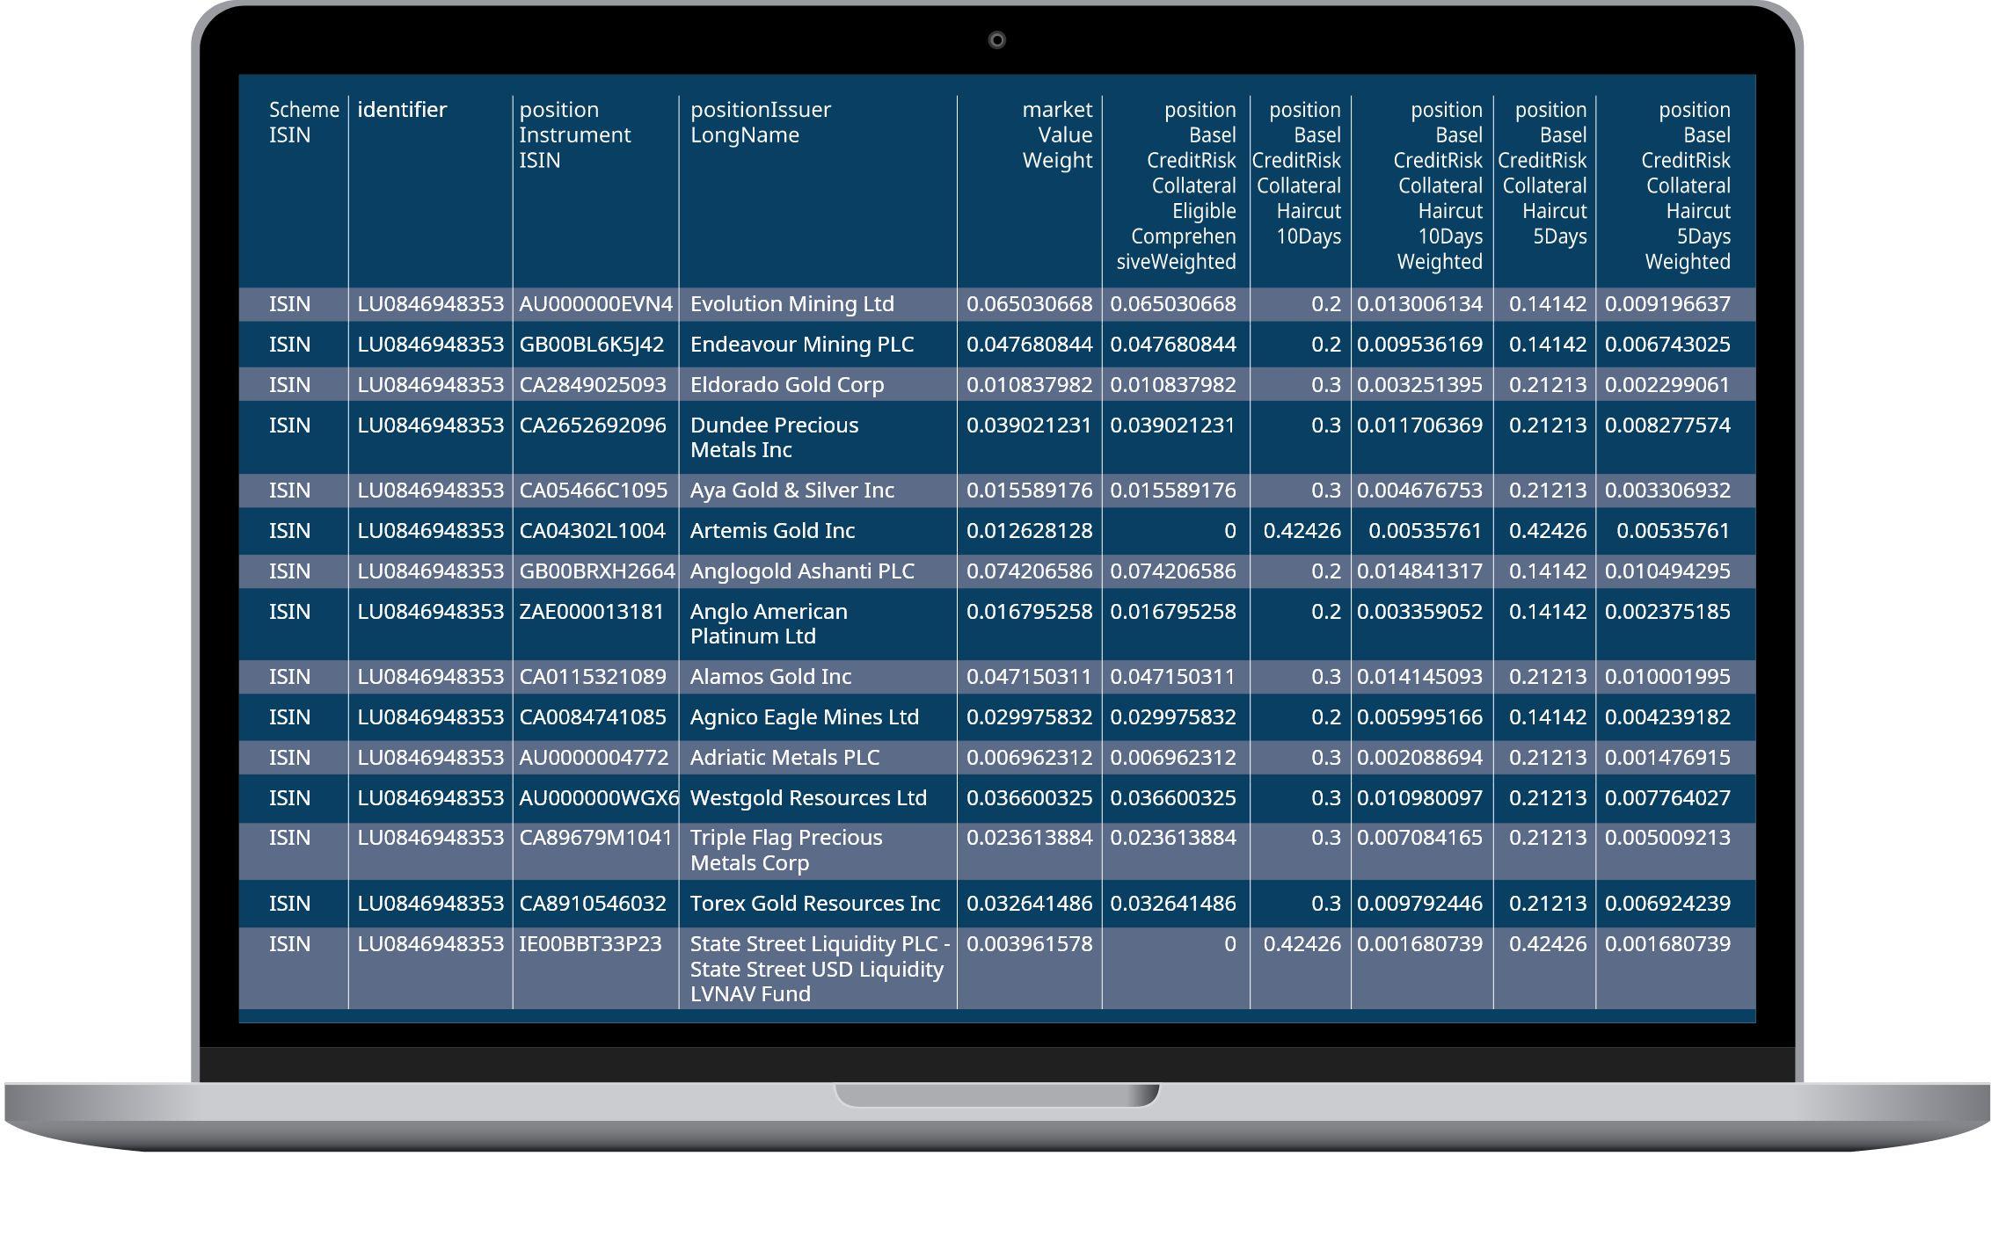Click the 'Eldorado Gold Corp' cell

point(786,385)
